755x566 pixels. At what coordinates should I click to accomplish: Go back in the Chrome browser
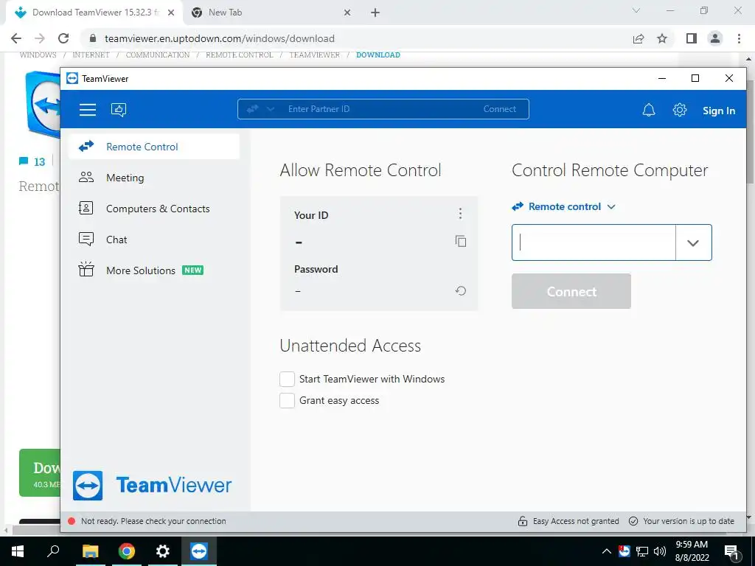(x=16, y=38)
